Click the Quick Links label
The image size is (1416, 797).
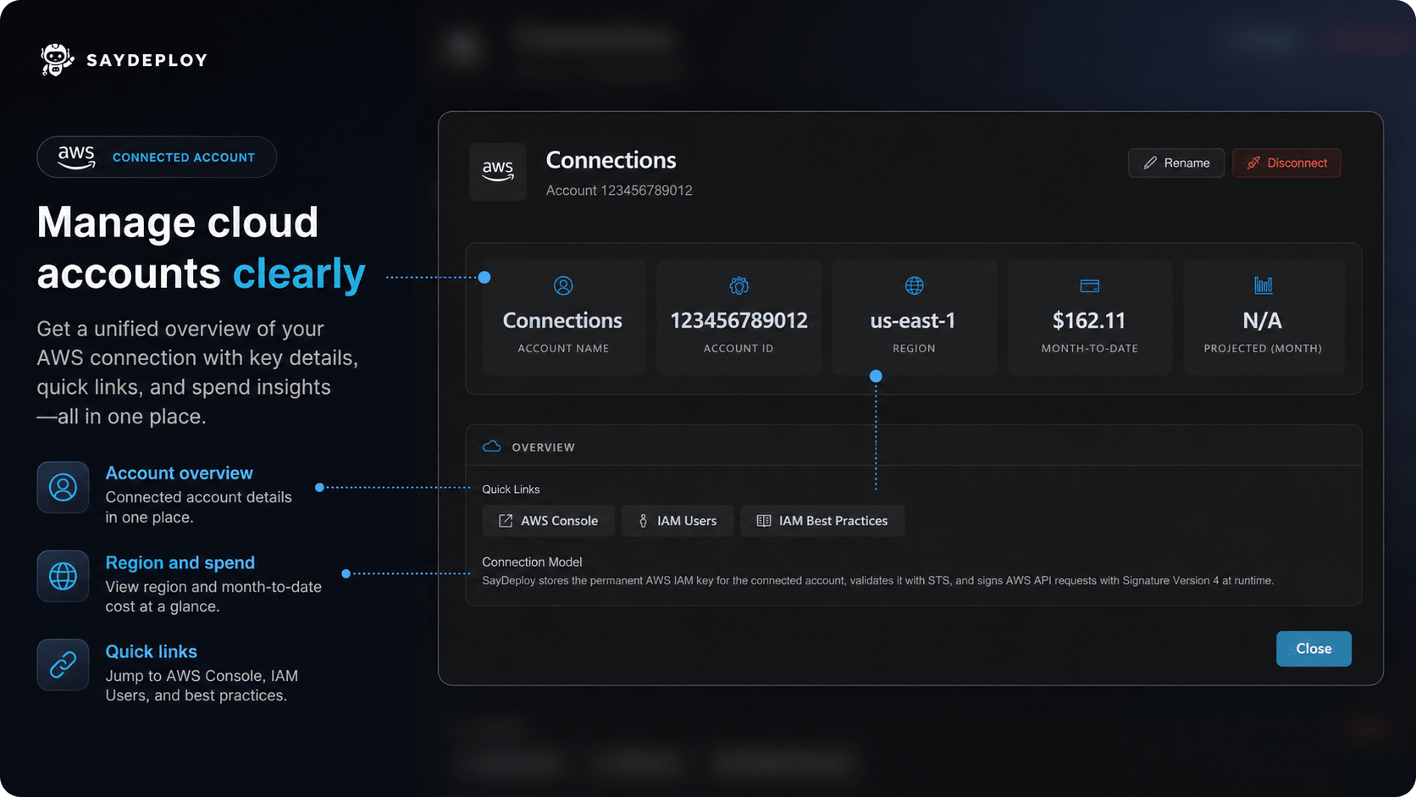point(511,490)
